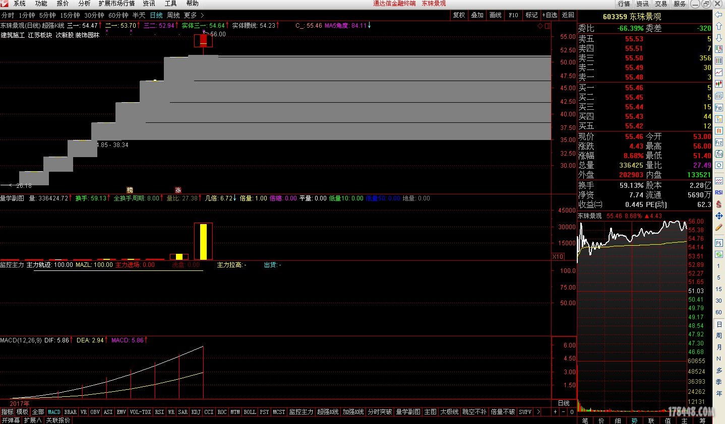
Task: Switch to the 15分钟 period
Action: pyautogui.click(x=70, y=15)
